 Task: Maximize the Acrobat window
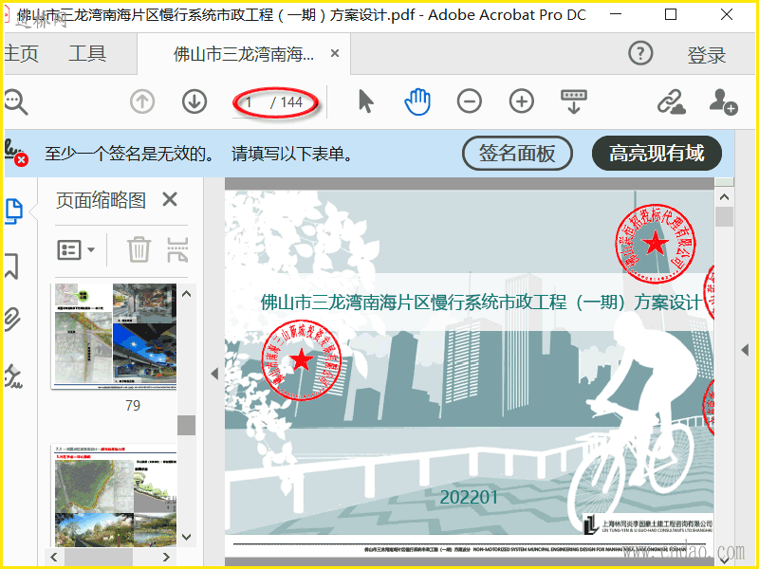tap(671, 14)
